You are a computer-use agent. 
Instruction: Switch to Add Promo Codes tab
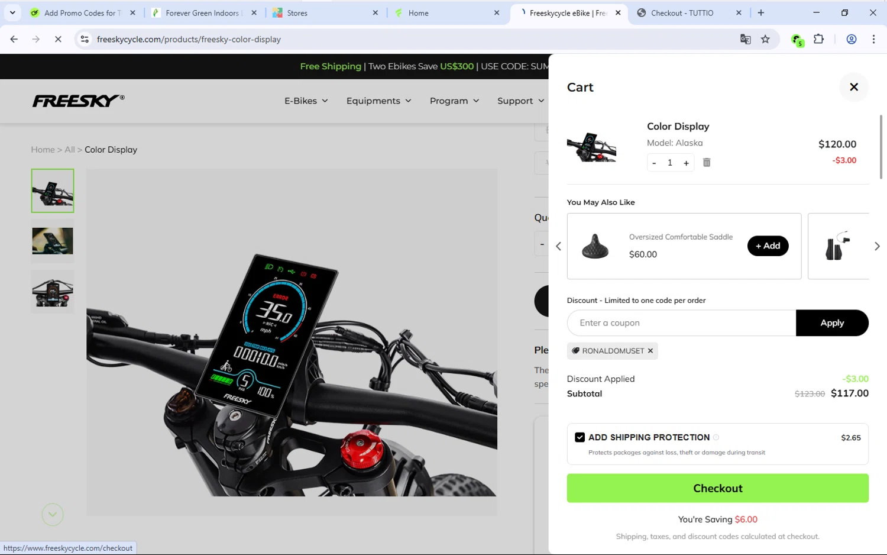(x=82, y=13)
